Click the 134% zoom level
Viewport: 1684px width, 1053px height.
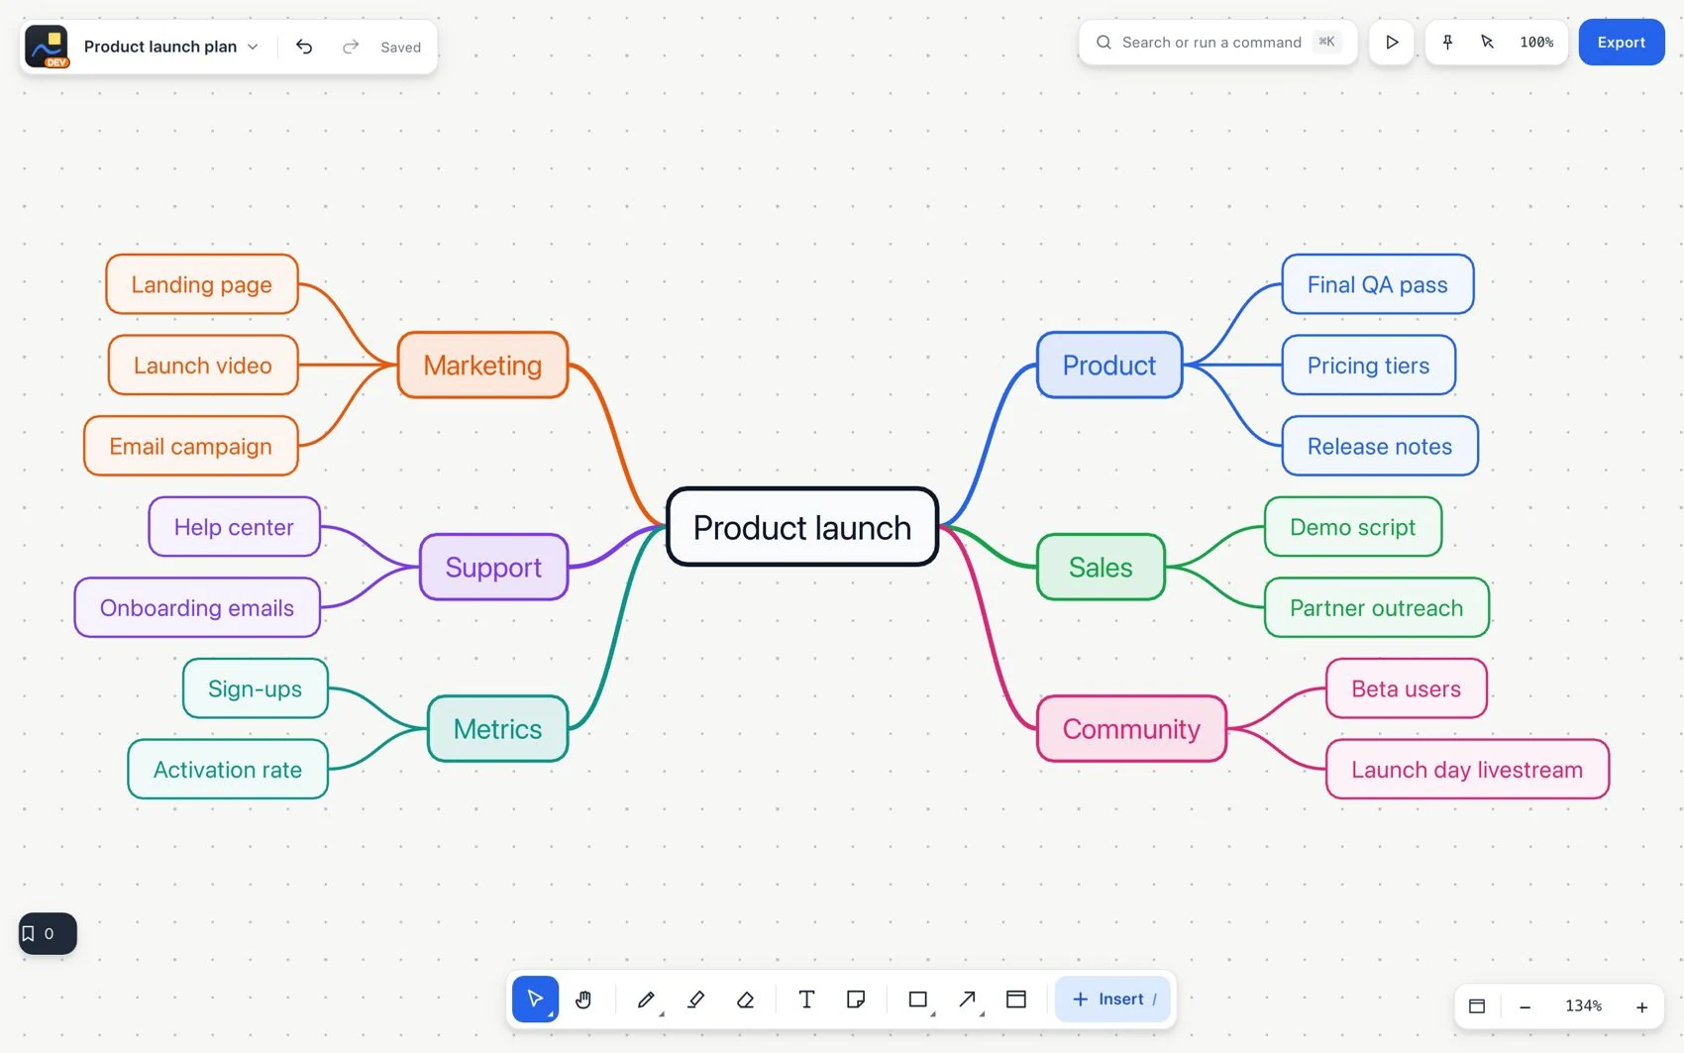pyautogui.click(x=1583, y=1005)
